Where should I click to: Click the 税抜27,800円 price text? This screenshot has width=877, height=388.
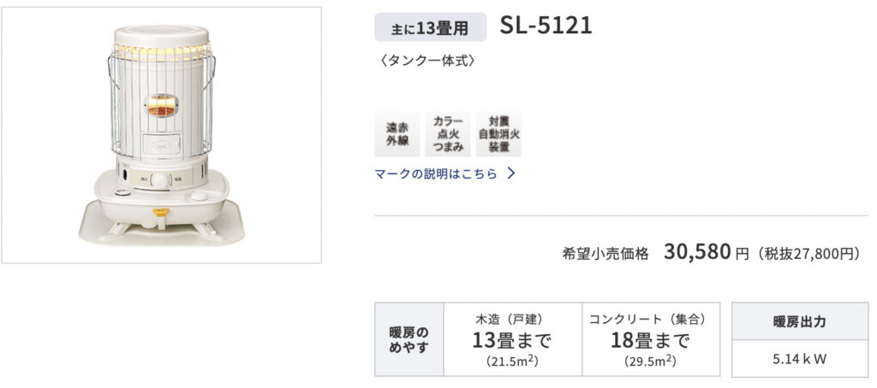tap(807, 254)
